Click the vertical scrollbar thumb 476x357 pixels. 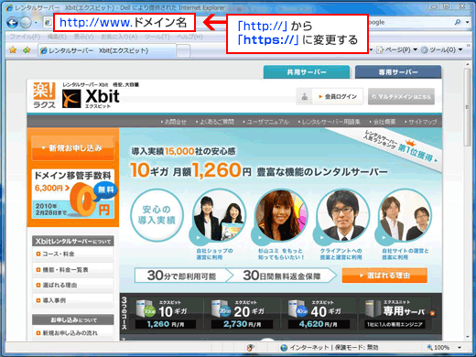[x=467, y=107]
